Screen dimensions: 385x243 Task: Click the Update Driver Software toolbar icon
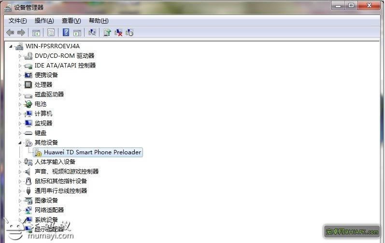pyautogui.click(x=107, y=32)
